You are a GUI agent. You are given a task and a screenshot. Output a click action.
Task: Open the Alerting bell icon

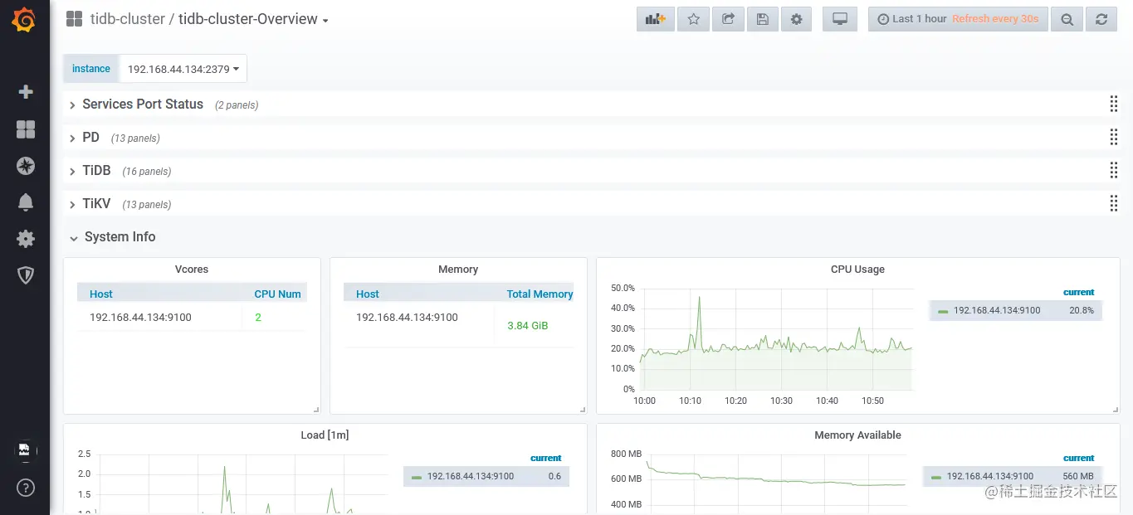pos(26,202)
